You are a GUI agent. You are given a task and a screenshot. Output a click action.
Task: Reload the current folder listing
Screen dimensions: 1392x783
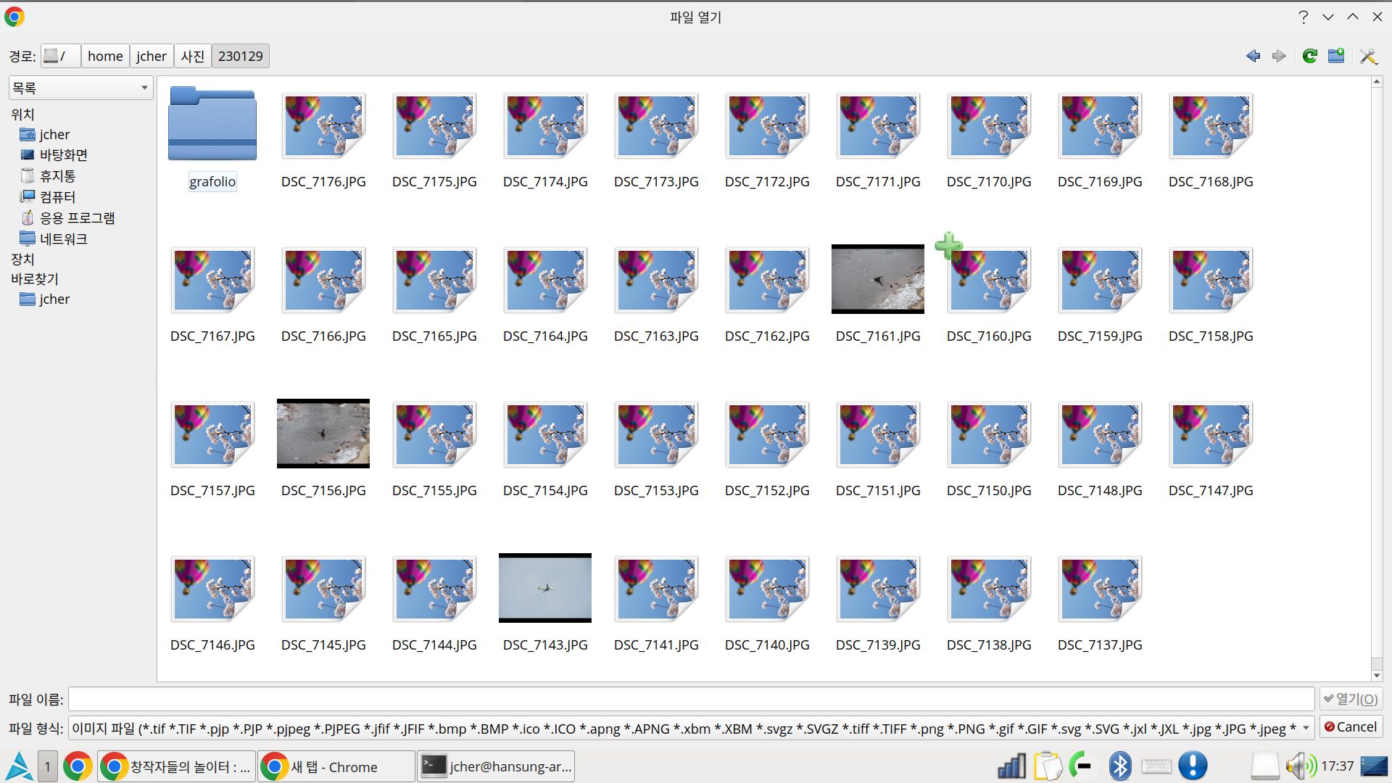(x=1309, y=56)
